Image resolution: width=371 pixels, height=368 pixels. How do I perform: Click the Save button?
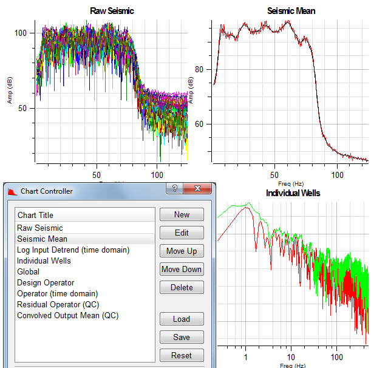(182, 337)
